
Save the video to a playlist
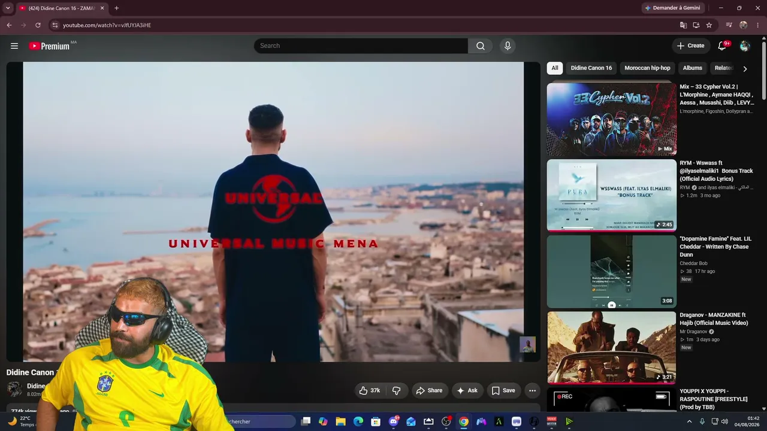[x=503, y=390]
